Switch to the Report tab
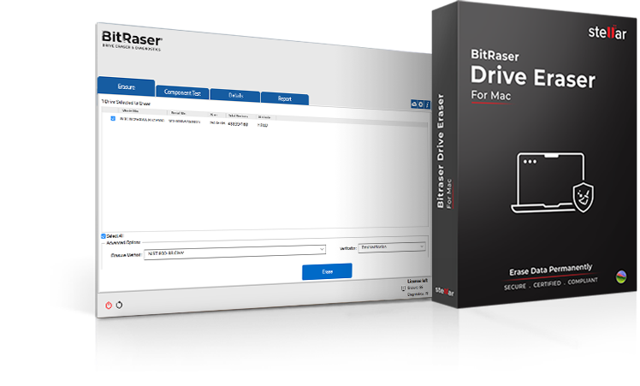 284,98
